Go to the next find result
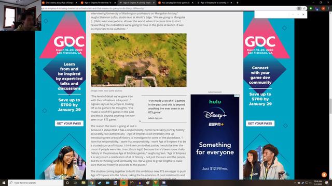The height and width of the screenshot is (186, 332). pos(298,14)
